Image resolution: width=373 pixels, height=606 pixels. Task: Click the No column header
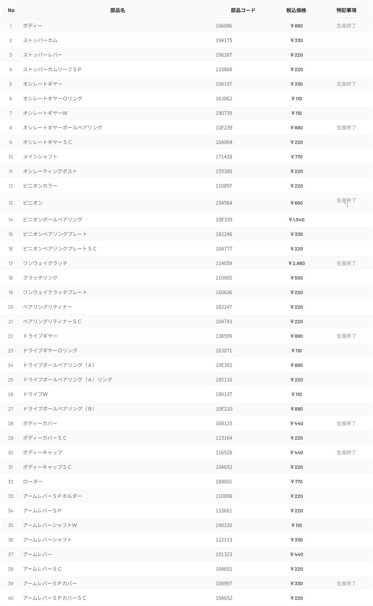[x=11, y=10]
